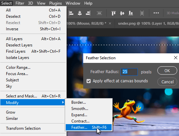Uncheck Apply effect at canvas bounds
Image resolution: width=179 pixels, height=136 pixels.
(89, 81)
